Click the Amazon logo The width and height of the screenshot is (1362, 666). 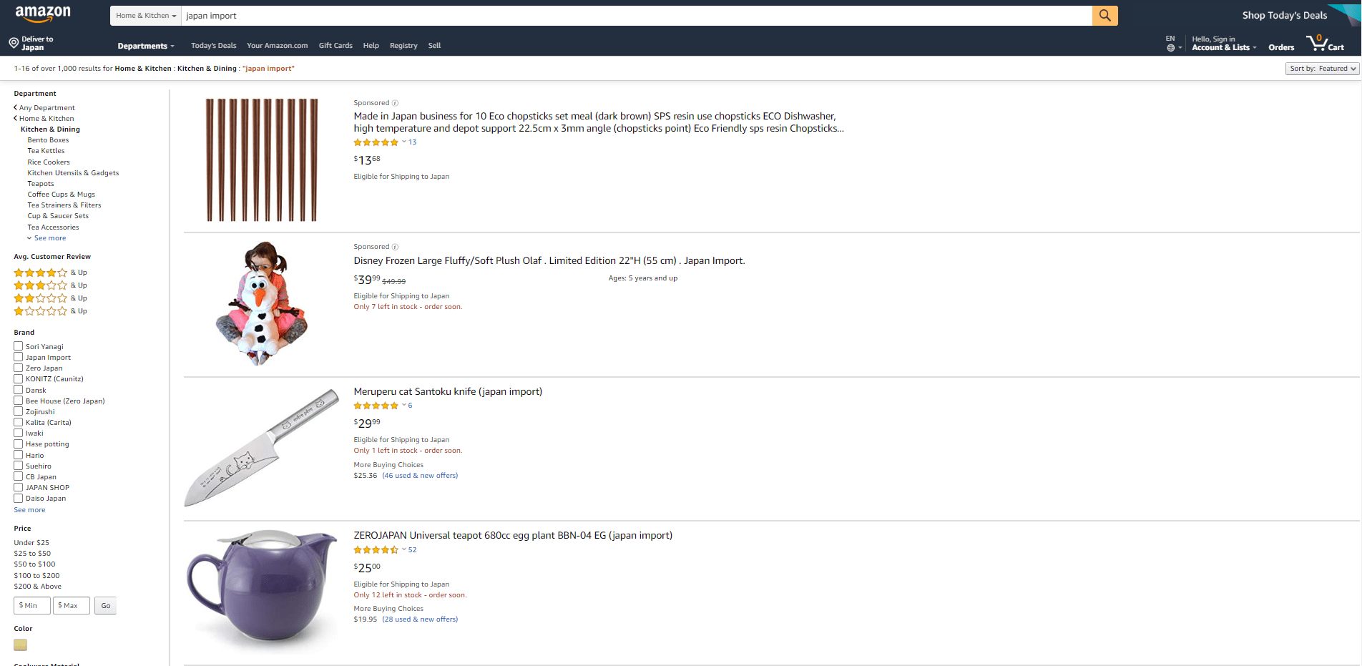pos(43,14)
